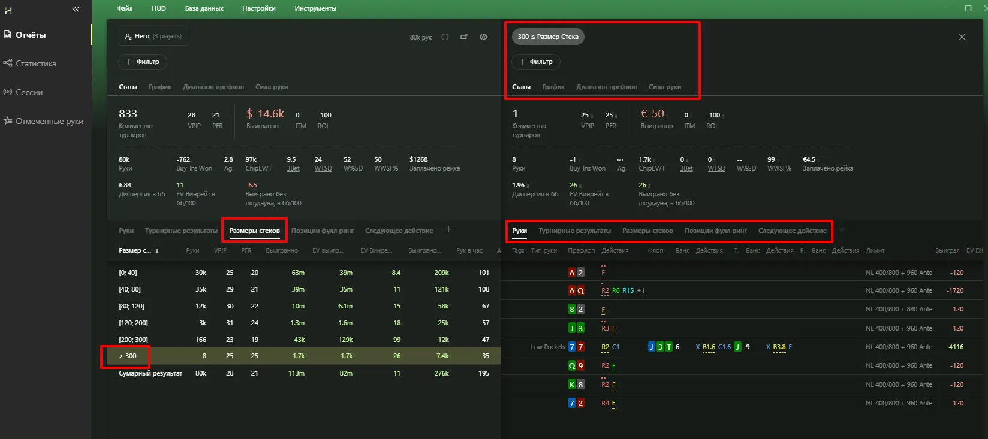The width and height of the screenshot is (988, 439).
Task: Click the Фильтр button in right panel
Action: pyautogui.click(x=536, y=62)
